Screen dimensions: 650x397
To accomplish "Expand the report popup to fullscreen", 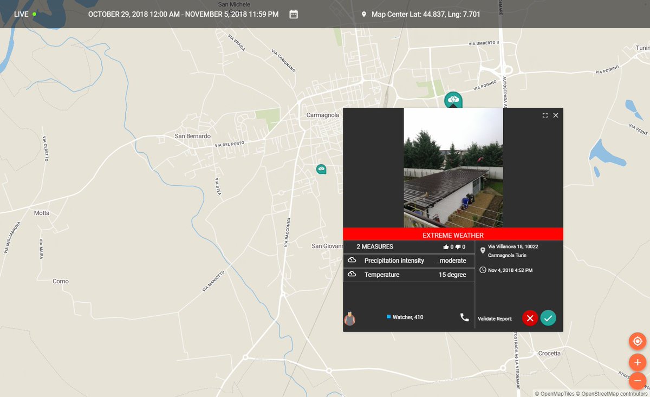I will [x=545, y=115].
